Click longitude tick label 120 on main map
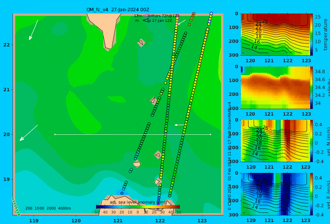The width and height of the screenshot is (330, 224). point(76,221)
